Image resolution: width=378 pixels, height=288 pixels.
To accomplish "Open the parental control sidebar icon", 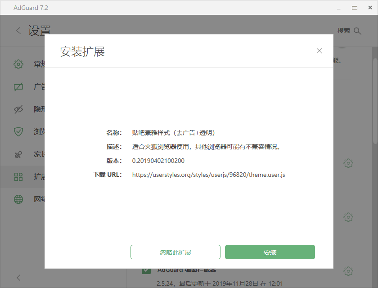I will coord(18,154).
